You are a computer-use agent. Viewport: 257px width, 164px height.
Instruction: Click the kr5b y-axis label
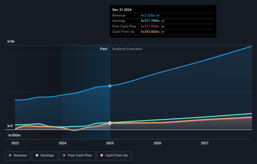[11, 41]
